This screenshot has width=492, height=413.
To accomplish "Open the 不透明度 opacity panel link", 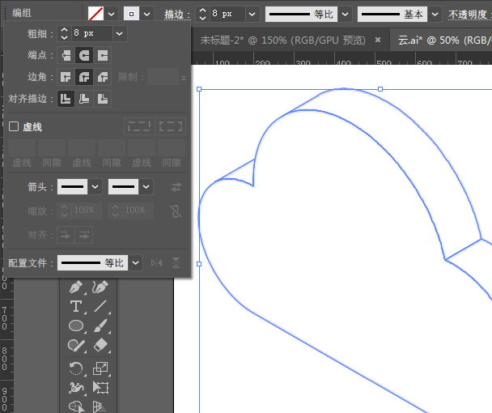I will coord(469,15).
